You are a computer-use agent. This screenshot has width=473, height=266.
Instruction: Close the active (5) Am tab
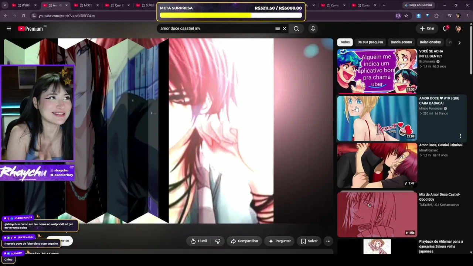coord(67,5)
